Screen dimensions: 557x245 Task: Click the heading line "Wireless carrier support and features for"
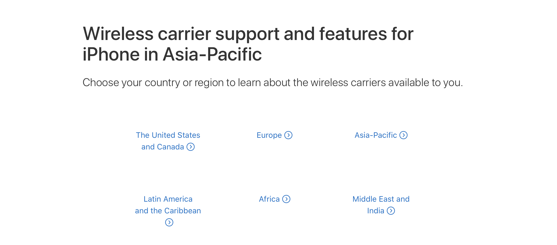pyautogui.click(x=248, y=34)
